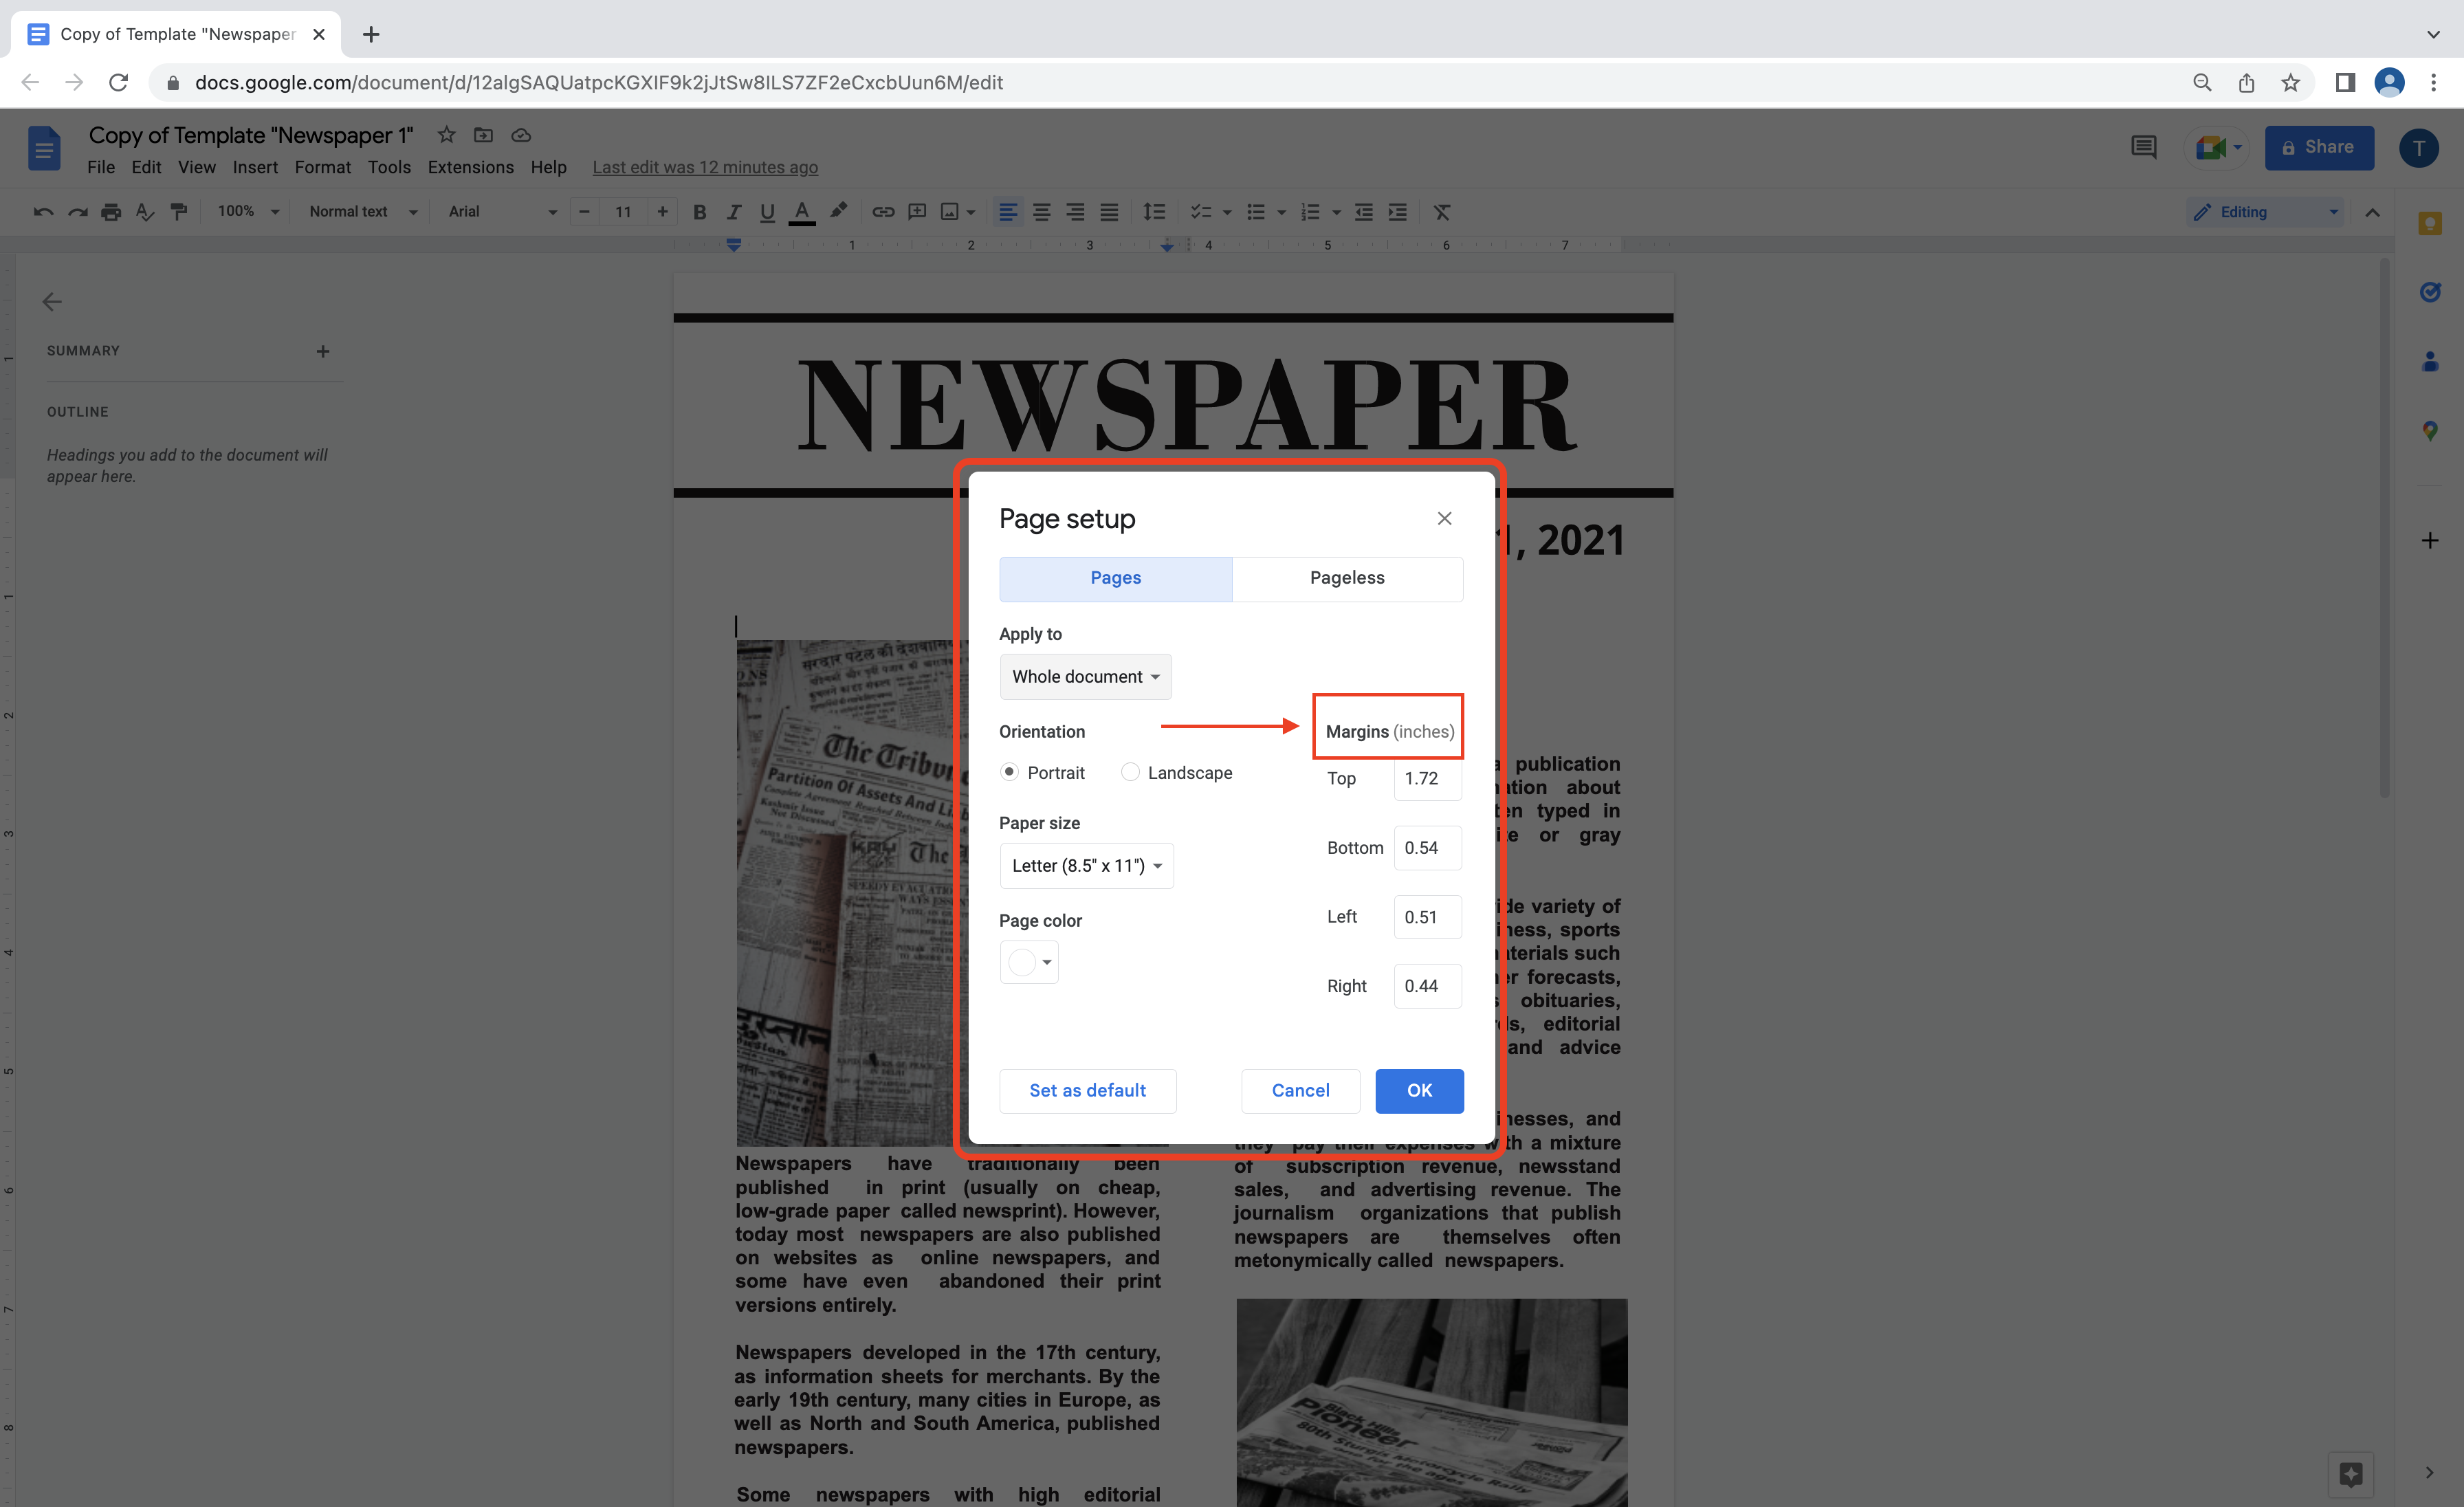Open the Apply to dropdown
Screen dimensions: 2464x1507
(1086, 676)
